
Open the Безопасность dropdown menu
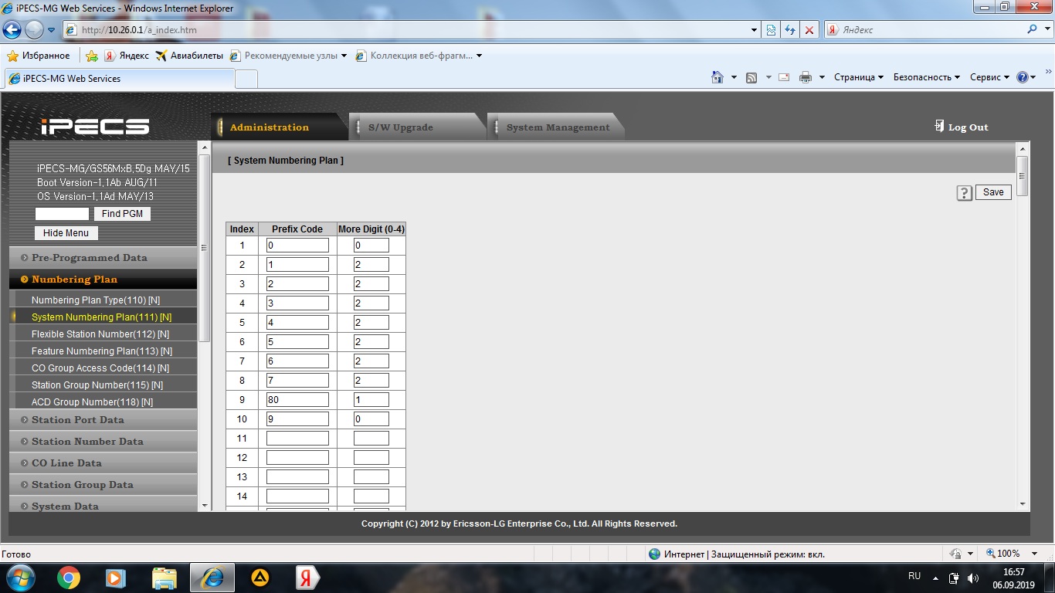point(926,77)
